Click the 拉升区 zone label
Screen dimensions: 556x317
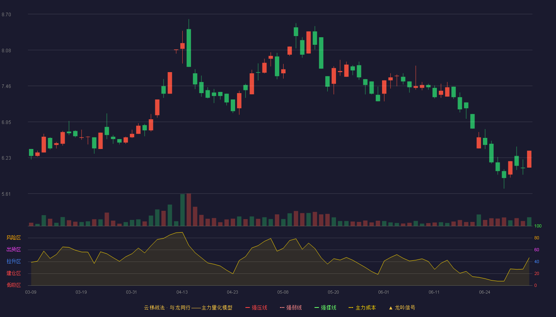[14, 262]
